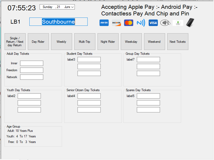Click the Adult Inner ticket field
Screen dimensions: 214x160
[32, 63]
